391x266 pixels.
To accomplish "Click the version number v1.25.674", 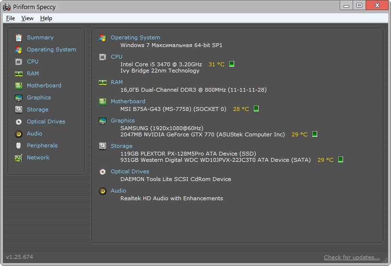I will pos(20,257).
